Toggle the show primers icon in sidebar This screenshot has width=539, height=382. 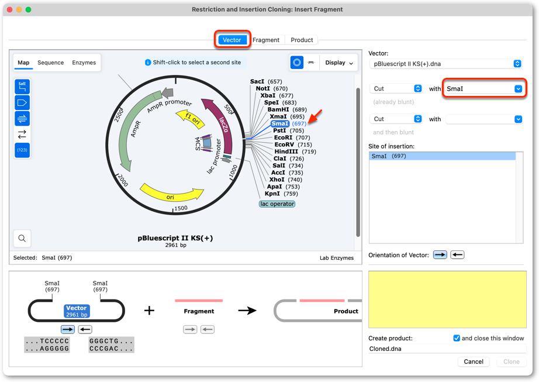point(22,118)
